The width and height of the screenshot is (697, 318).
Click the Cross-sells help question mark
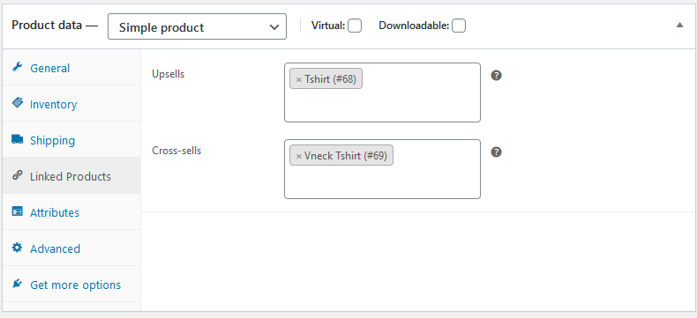tap(496, 152)
